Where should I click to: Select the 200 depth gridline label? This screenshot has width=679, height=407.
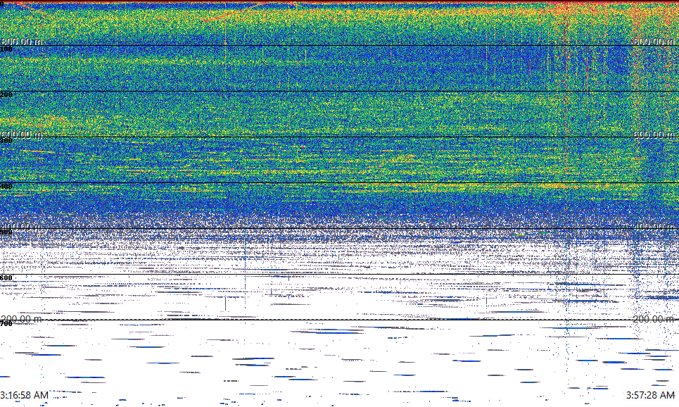(x=6, y=95)
